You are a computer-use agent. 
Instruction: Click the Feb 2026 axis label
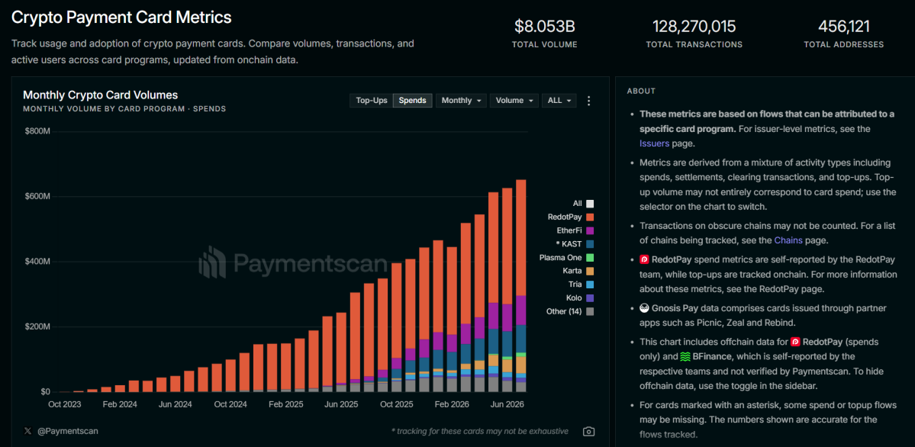[451, 404]
